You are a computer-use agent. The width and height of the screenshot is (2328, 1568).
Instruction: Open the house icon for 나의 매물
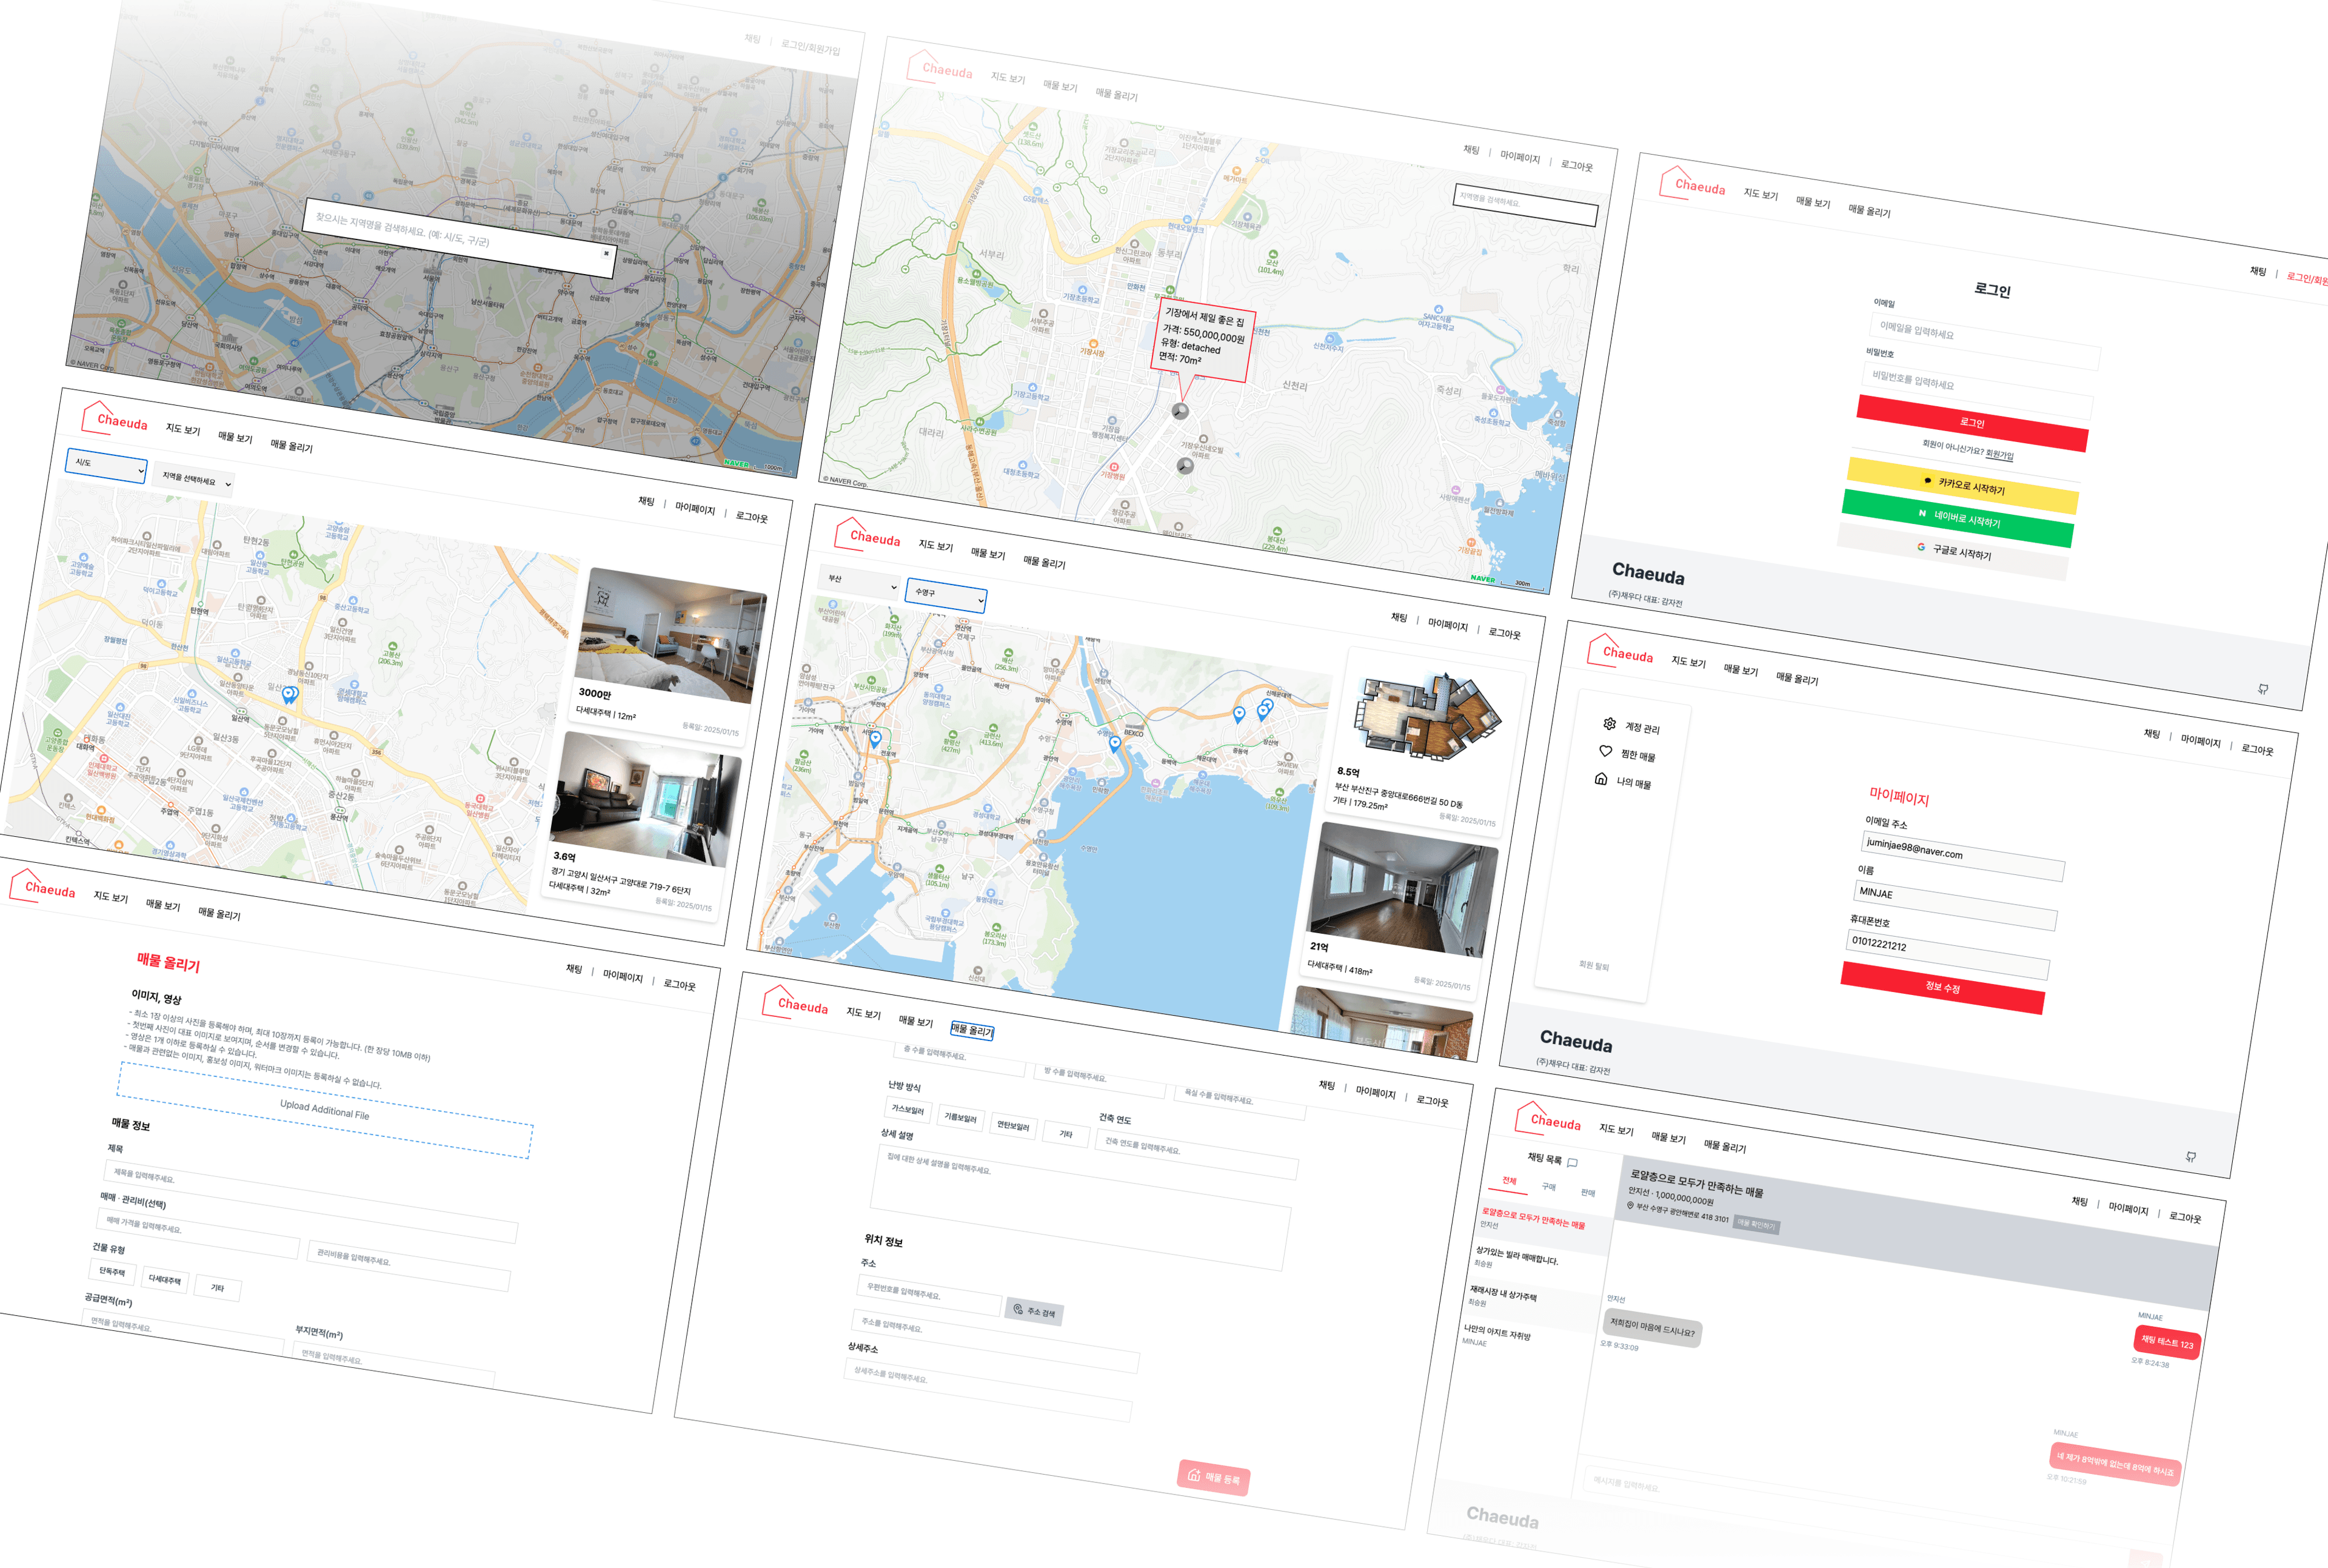1600,778
